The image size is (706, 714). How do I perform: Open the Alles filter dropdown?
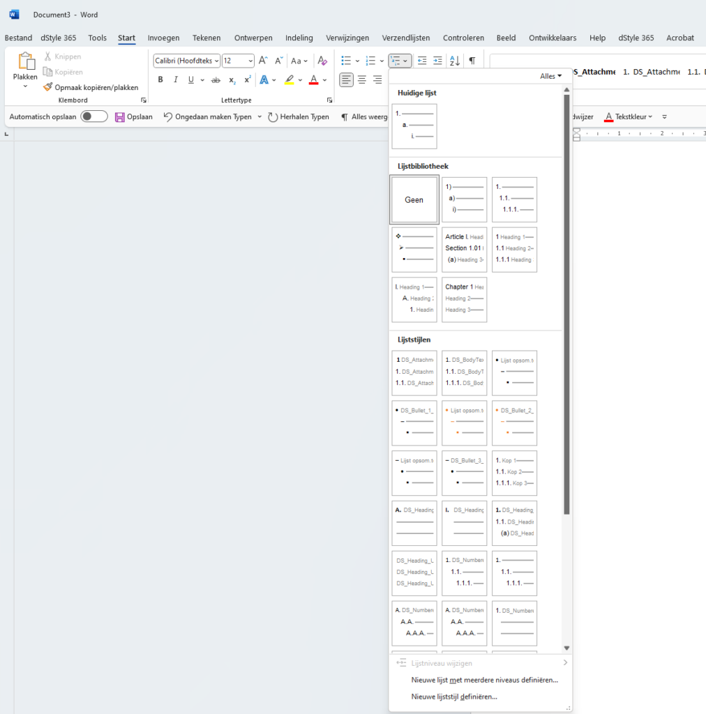(550, 76)
